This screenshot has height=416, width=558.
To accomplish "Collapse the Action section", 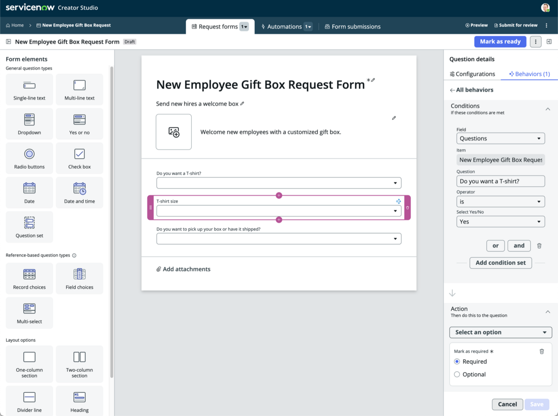I will (548, 312).
